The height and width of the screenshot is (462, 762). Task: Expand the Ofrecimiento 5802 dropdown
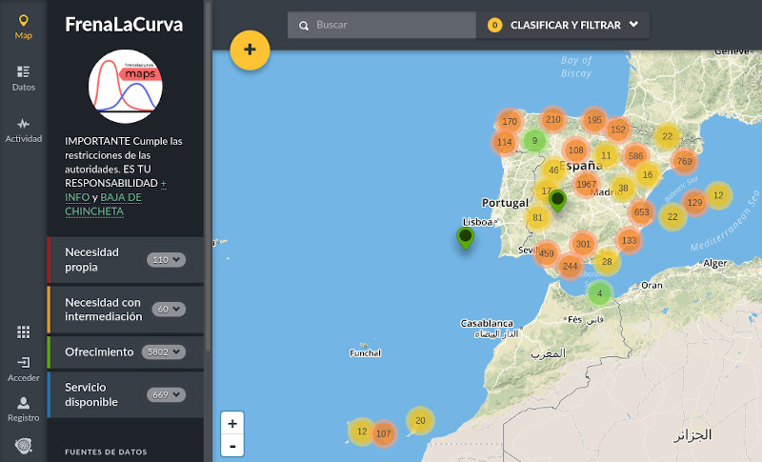163,352
